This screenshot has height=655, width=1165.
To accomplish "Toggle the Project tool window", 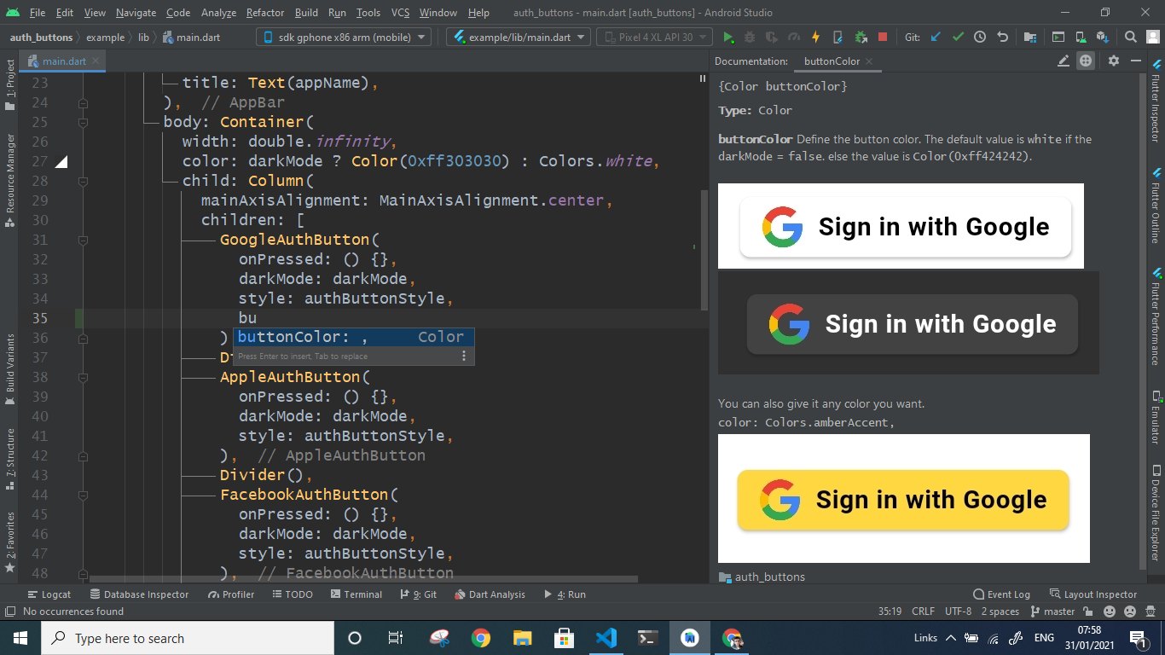I will coord(9,85).
